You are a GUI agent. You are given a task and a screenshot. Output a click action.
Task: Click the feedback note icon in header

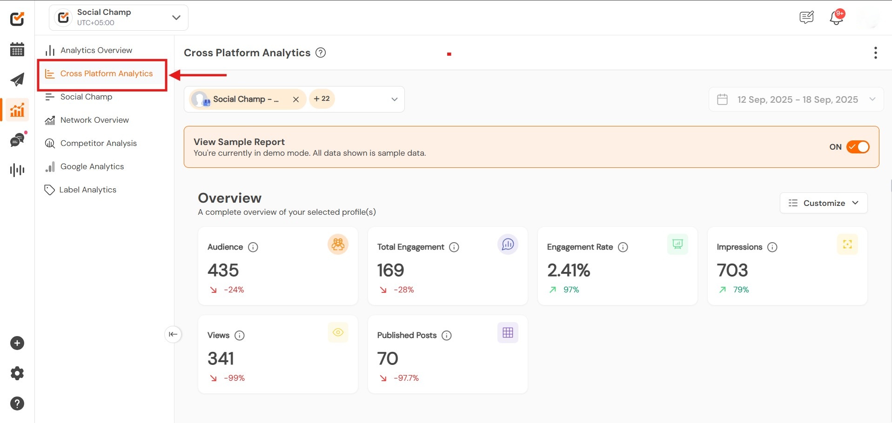click(806, 18)
